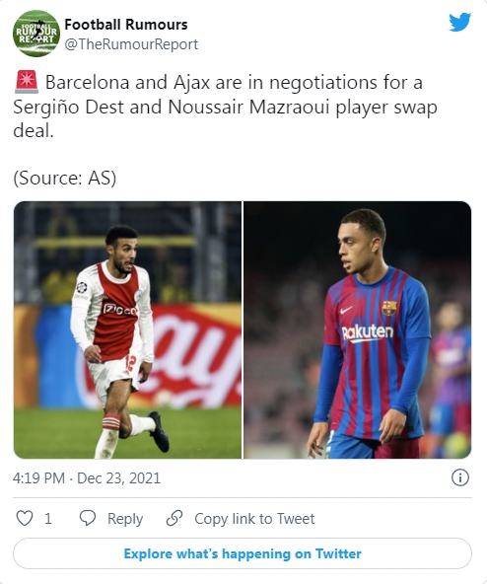Open the Barcelona player photo on right
This screenshot has height=584, width=487.
tap(358, 330)
